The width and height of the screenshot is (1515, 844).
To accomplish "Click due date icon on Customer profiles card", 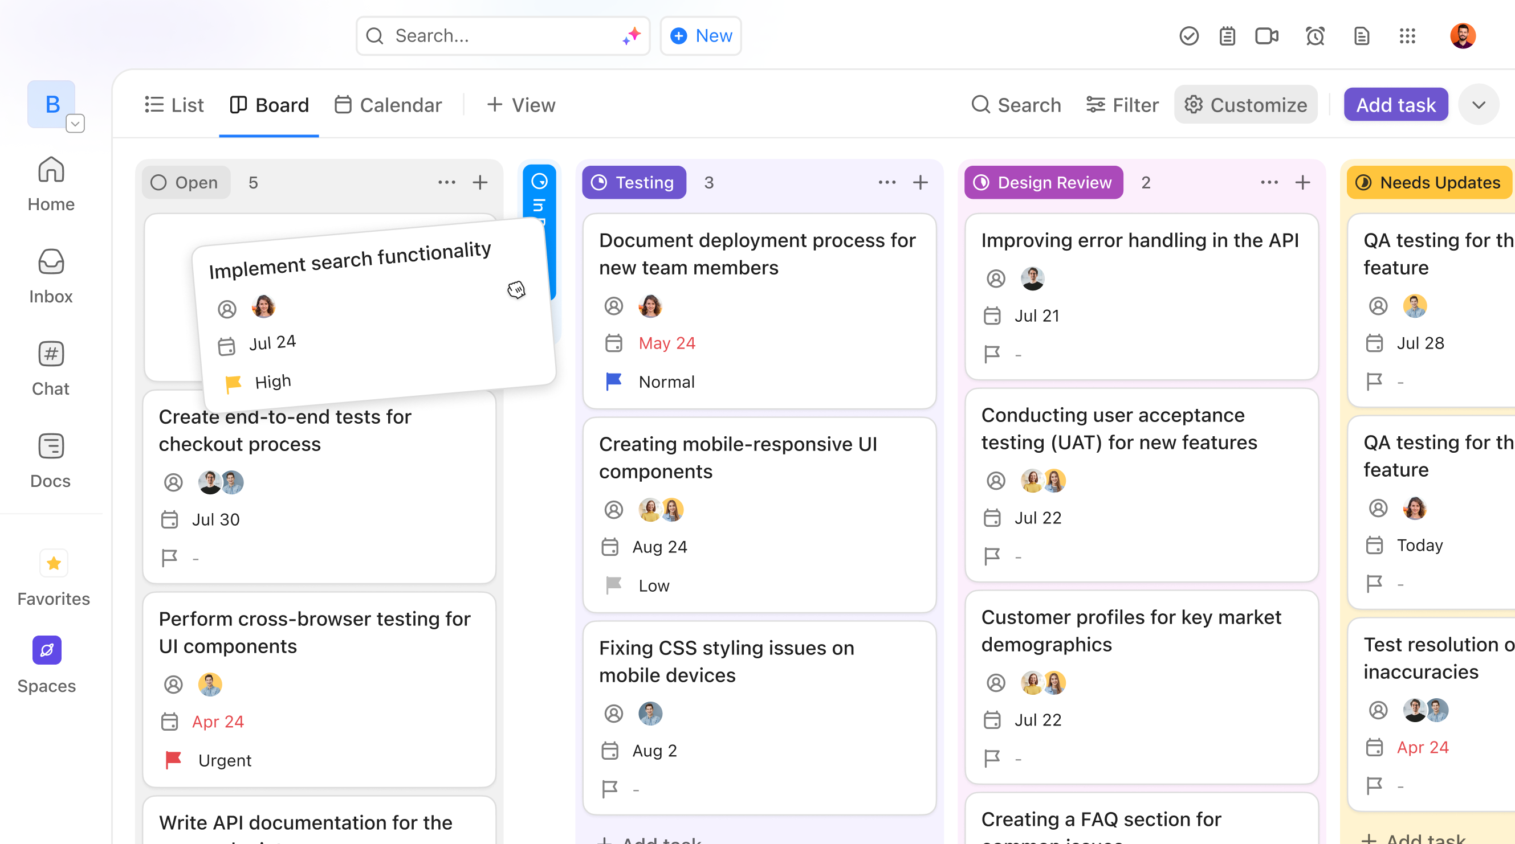I will (992, 719).
